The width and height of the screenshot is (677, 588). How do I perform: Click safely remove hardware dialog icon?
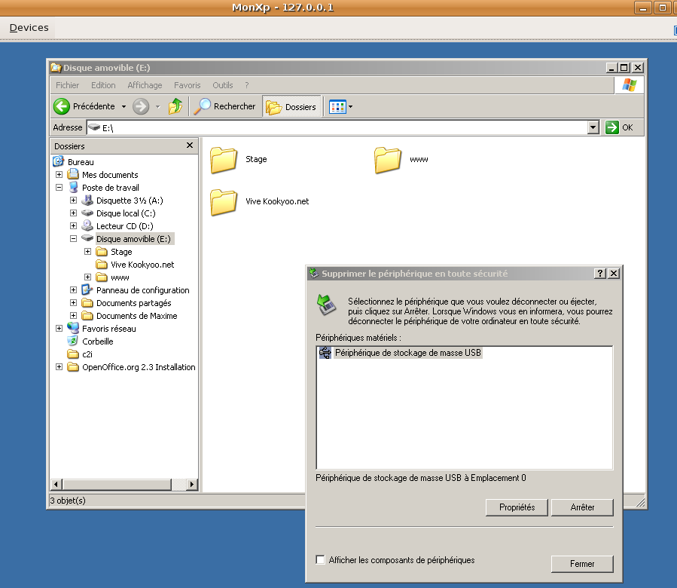click(326, 305)
